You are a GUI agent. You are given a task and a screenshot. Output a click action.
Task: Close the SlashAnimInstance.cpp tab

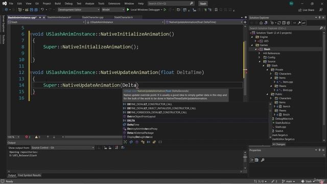click(44, 17)
